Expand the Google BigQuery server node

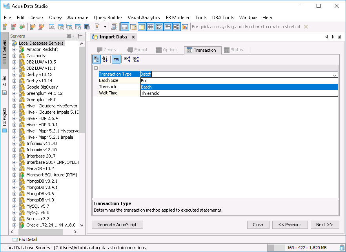pyautogui.click(x=15, y=87)
